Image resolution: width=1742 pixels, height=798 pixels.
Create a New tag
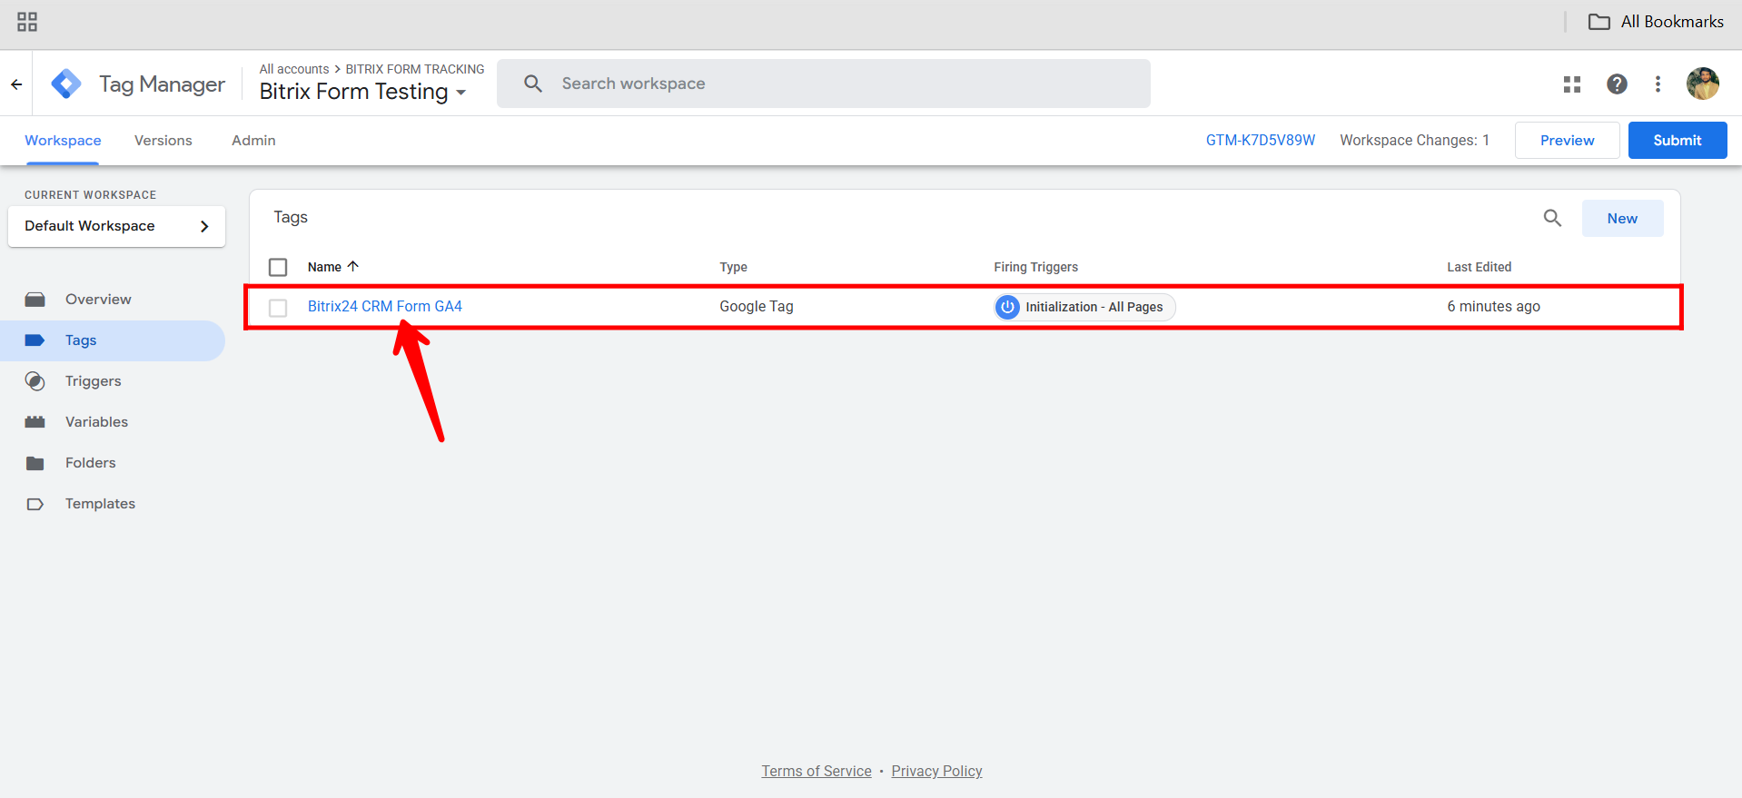(1622, 218)
